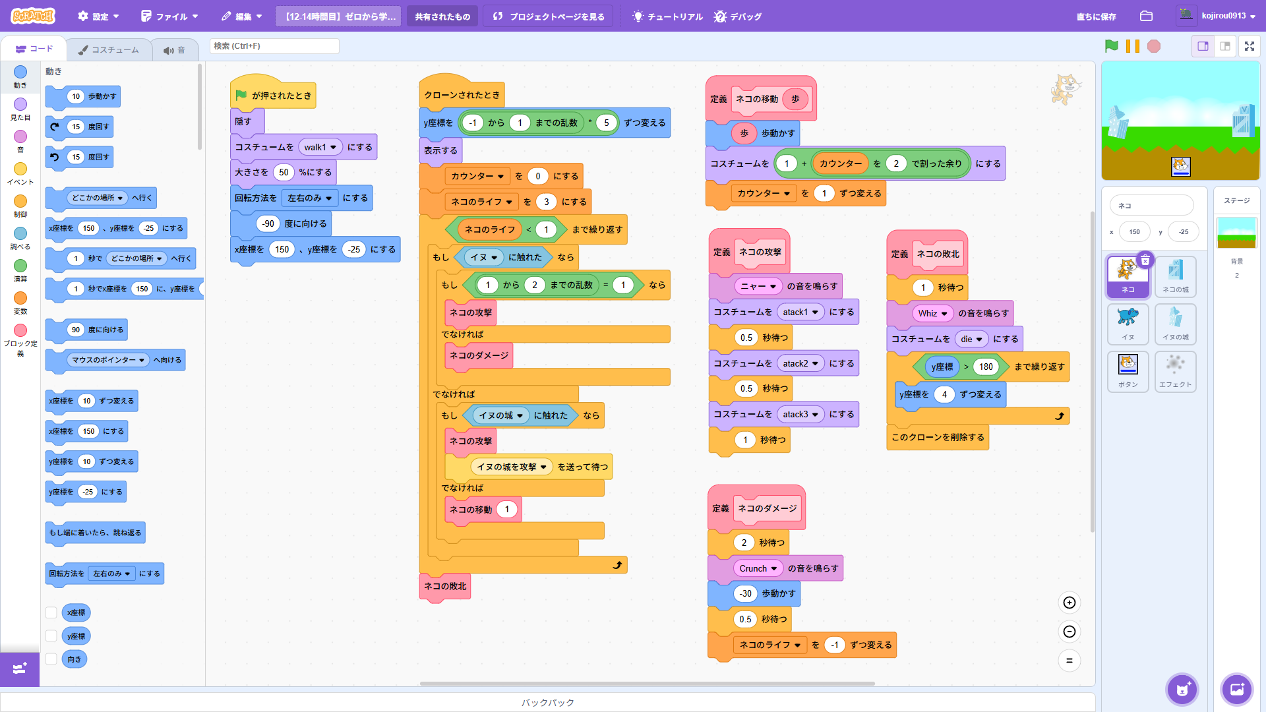The width and height of the screenshot is (1266, 712).
Task: Click the yellow pause button
Action: click(1132, 46)
